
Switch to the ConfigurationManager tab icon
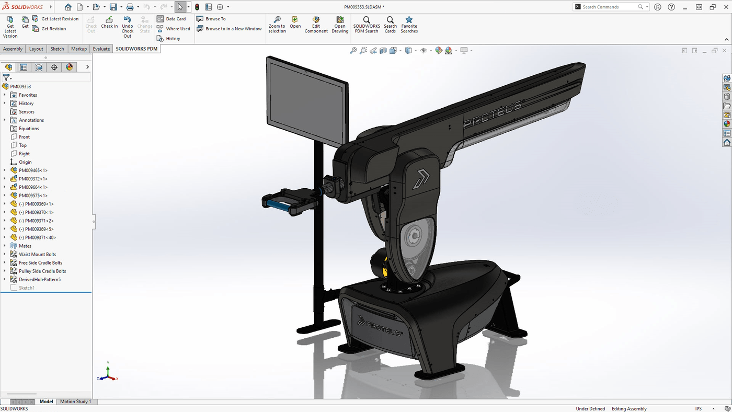pyautogui.click(x=39, y=67)
